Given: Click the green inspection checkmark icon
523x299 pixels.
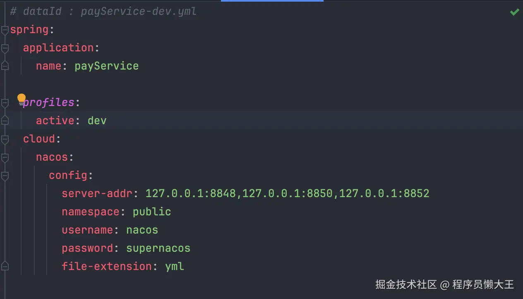Looking at the screenshot, I should click(514, 12).
